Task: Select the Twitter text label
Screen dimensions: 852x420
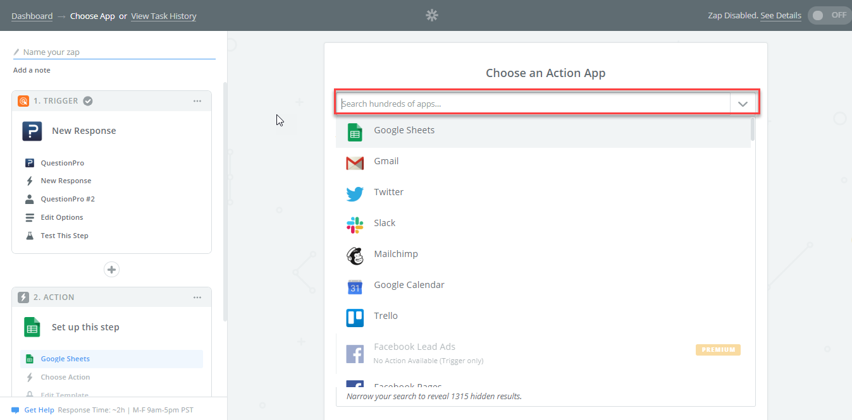Action: (x=388, y=192)
